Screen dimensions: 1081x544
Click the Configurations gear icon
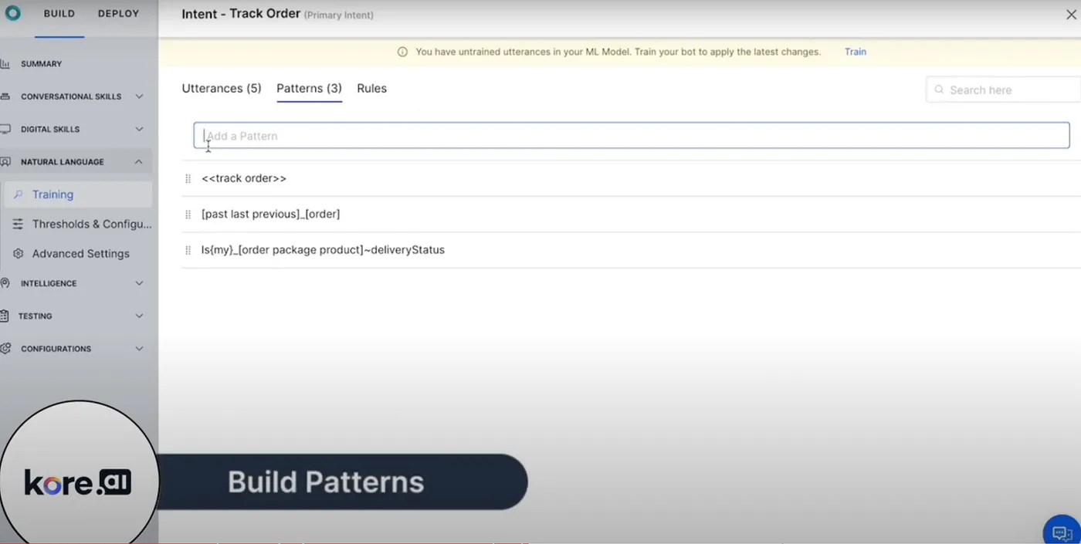5,349
